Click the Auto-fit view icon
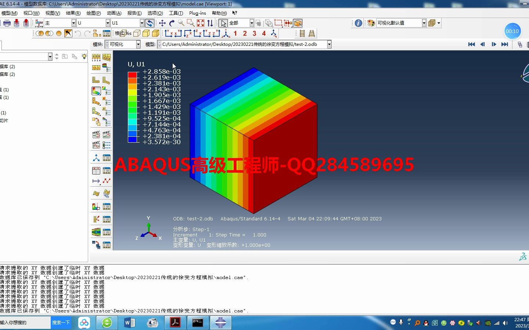Viewport: 529px width, 330px height. click(200, 23)
